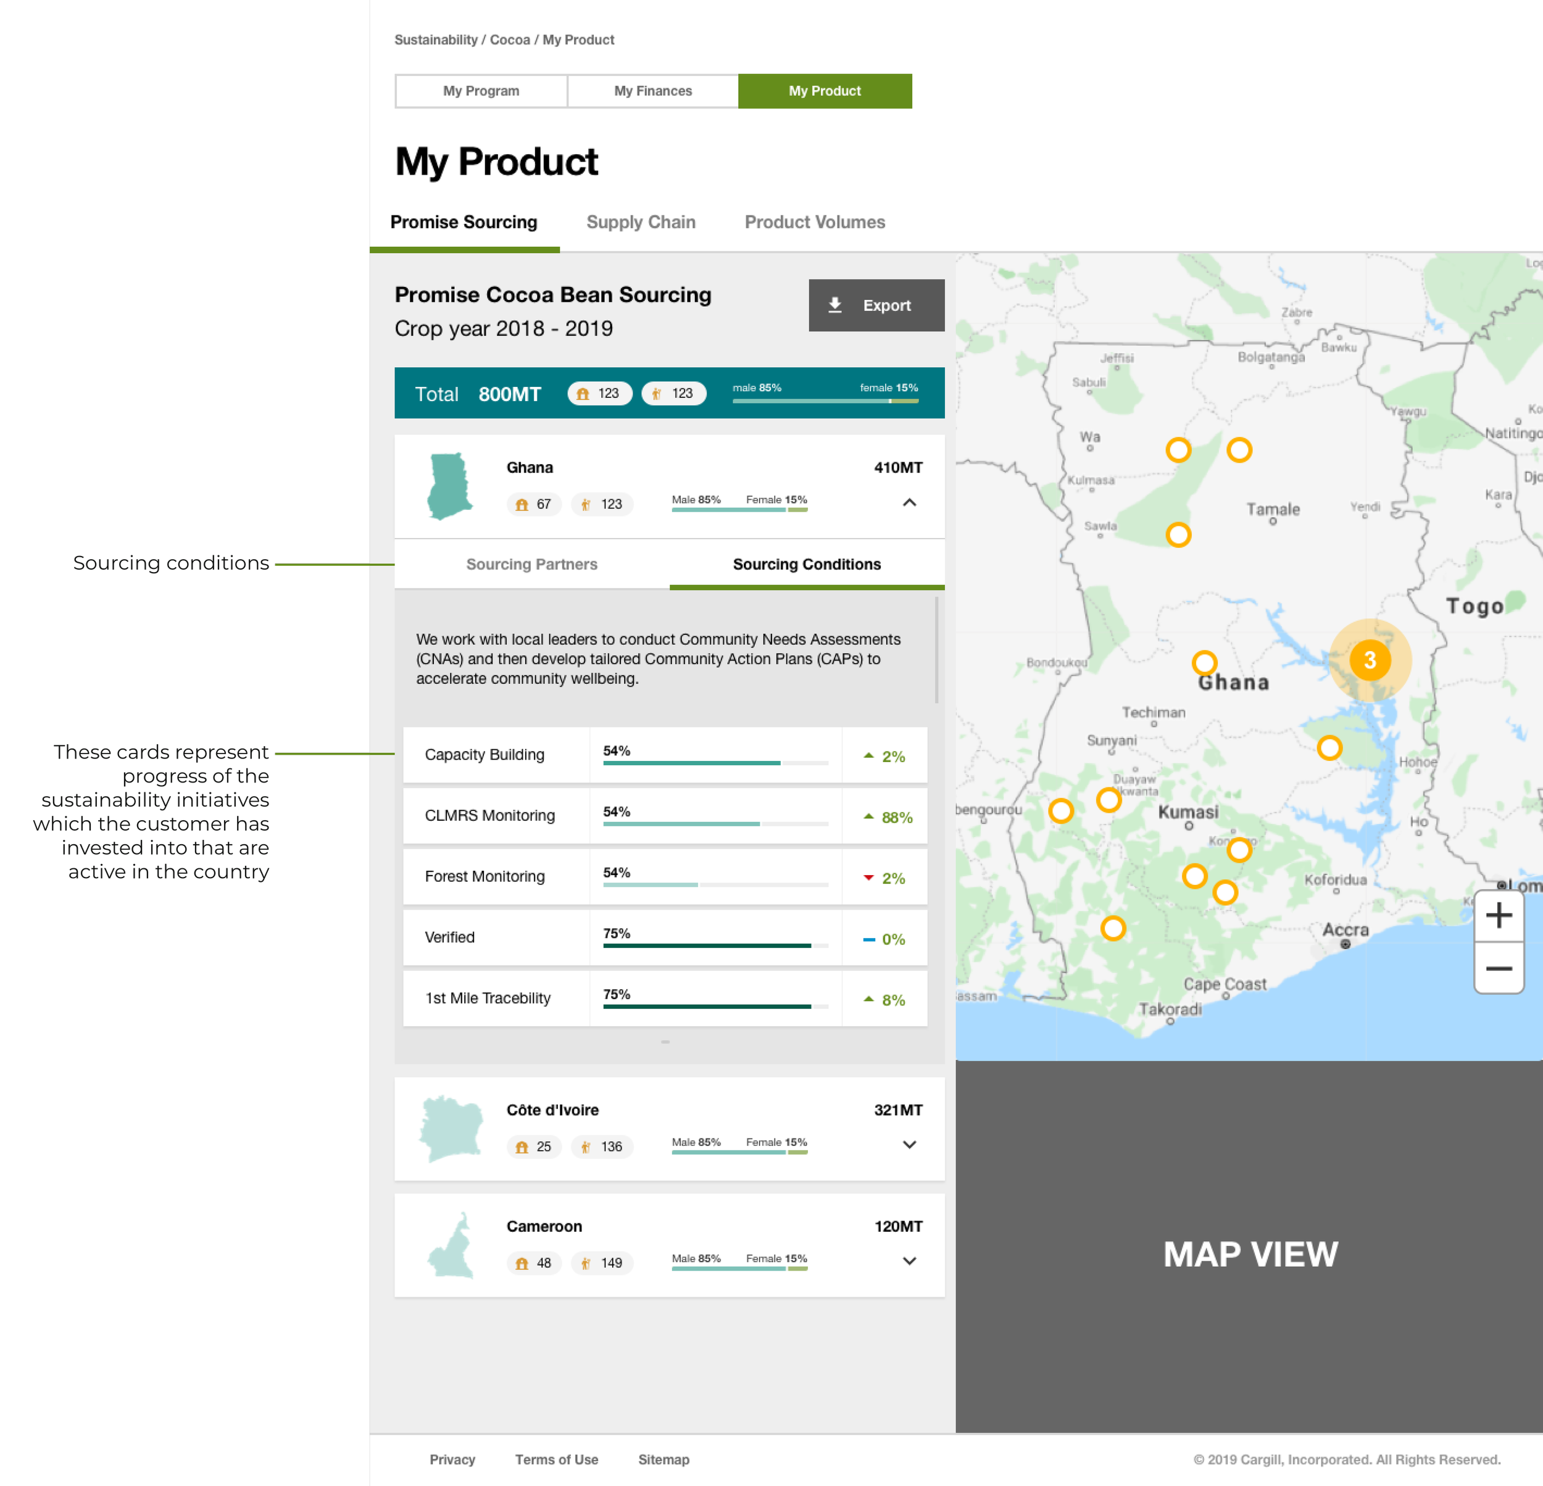Open the Terms of Use link
Image resolution: width=1543 pixels, height=1486 pixels.
coord(556,1459)
